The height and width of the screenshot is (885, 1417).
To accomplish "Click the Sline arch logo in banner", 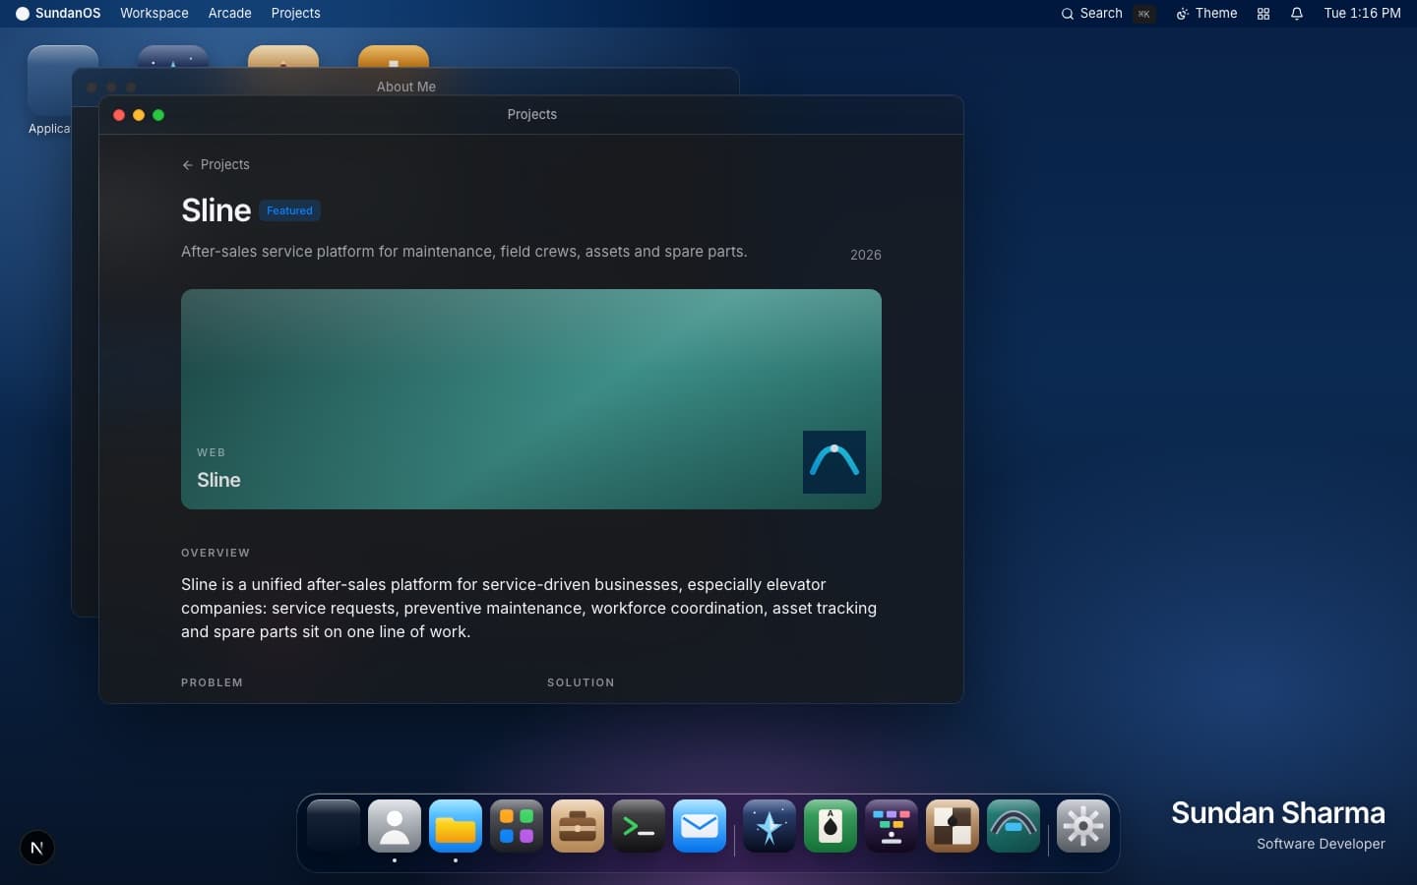I will point(834,462).
